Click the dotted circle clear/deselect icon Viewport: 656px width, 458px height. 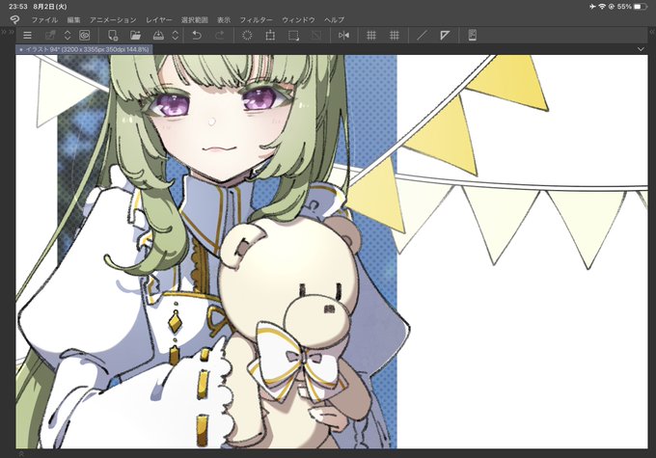tap(247, 36)
